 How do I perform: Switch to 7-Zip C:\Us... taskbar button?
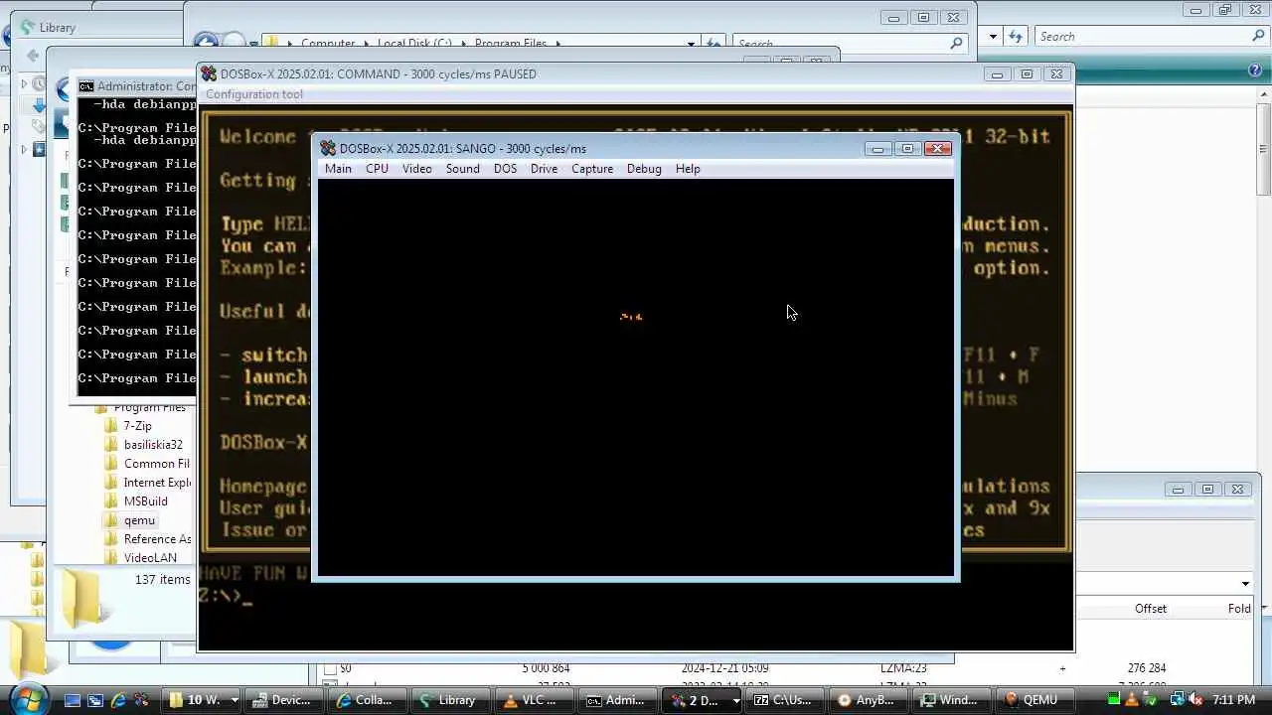[x=785, y=700]
